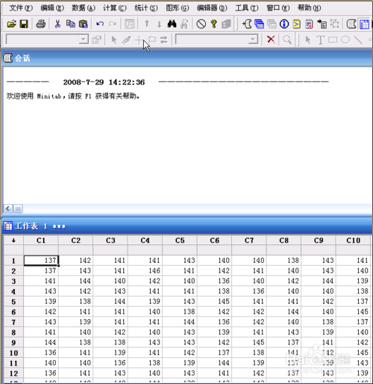Click the blue Info circle icon
The image size is (373, 384).
coord(284,24)
